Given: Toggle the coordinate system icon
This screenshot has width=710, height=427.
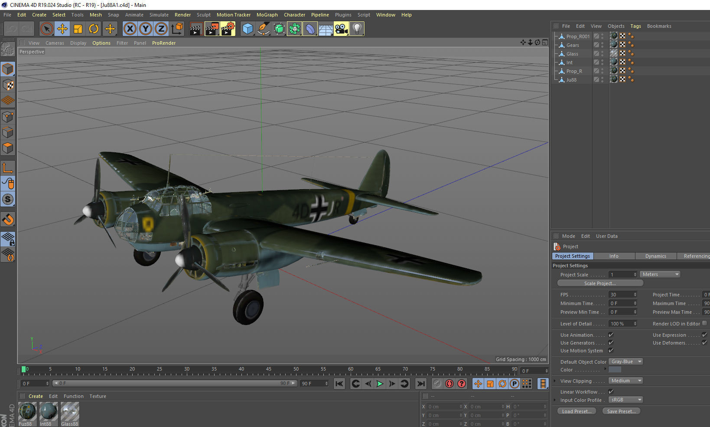Looking at the screenshot, I should point(177,29).
